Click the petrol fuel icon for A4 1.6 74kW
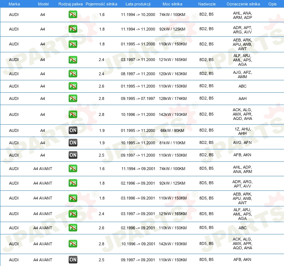 click(73, 15)
